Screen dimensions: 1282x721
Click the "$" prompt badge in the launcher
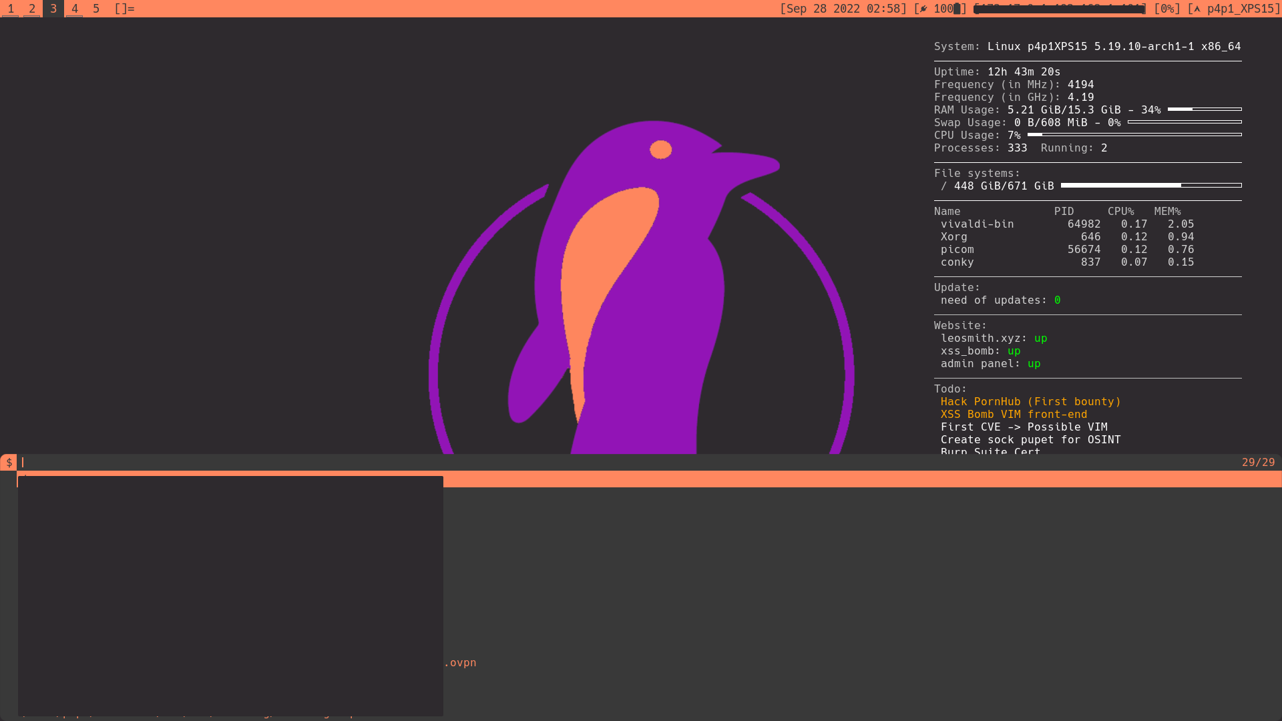8,461
